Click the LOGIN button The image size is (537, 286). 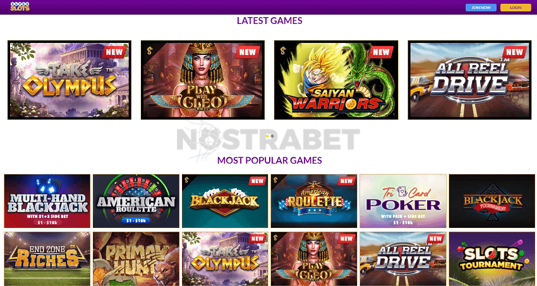tap(516, 8)
